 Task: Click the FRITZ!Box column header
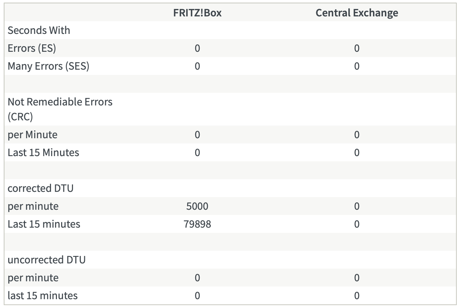[197, 13]
